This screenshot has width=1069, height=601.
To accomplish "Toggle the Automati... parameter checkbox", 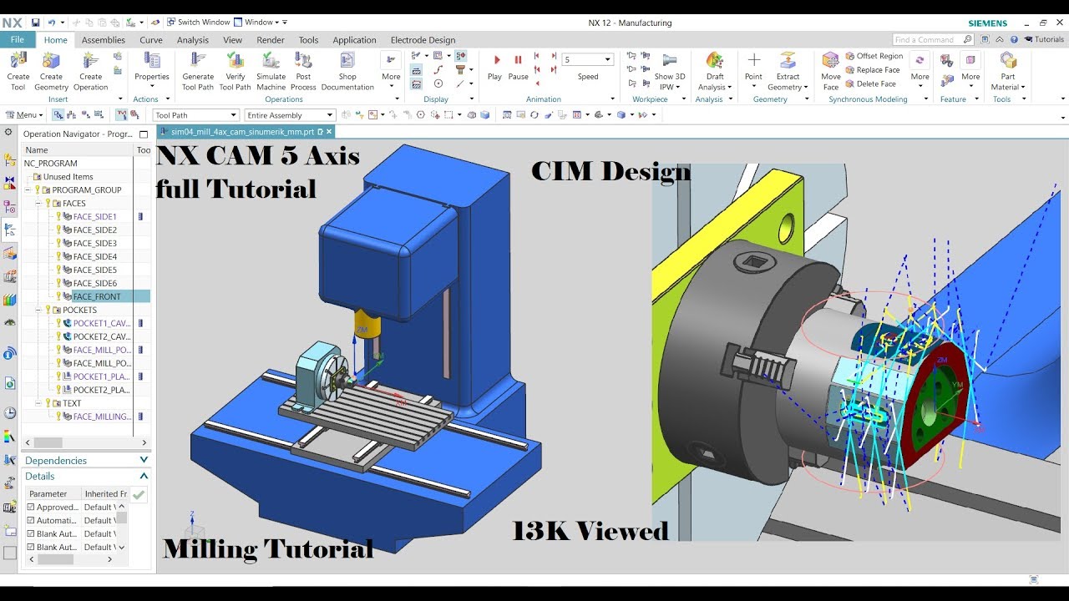I will 31,521.
